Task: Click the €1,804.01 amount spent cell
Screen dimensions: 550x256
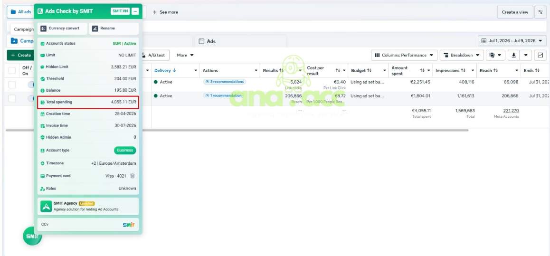Action: point(420,96)
